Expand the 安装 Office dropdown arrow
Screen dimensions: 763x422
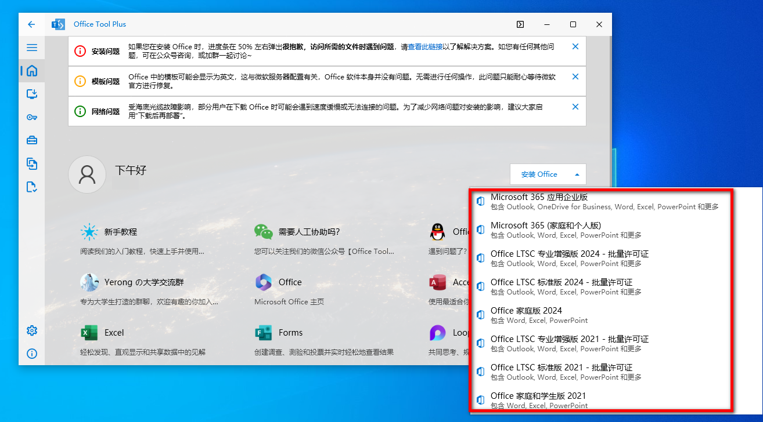577,174
